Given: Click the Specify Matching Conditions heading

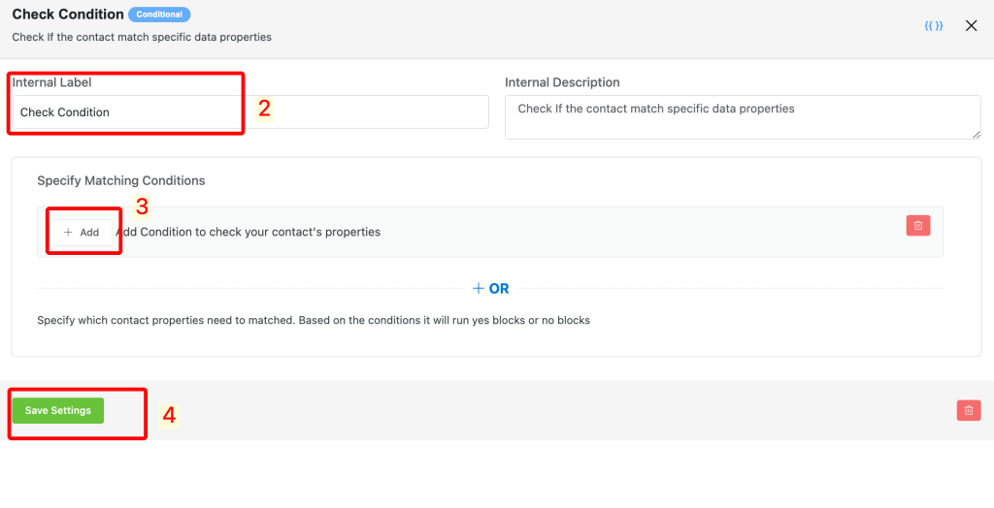Looking at the screenshot, I should coord(121,180).
